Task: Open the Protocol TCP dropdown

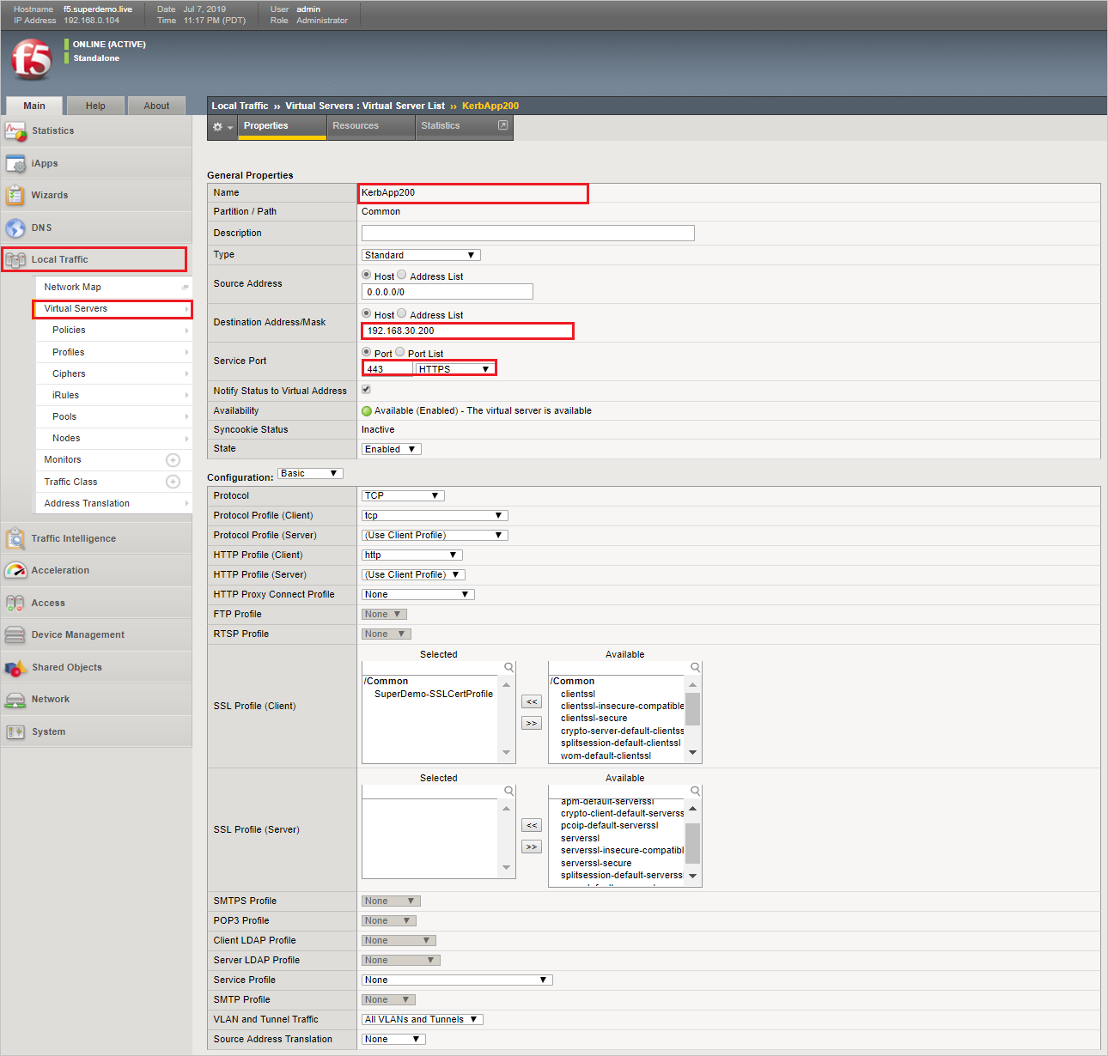Action: [x=403, y=495]
